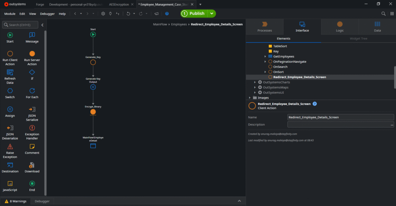
Task: Pick the Run Server Action tool
Action: click(x=32, y=58)
